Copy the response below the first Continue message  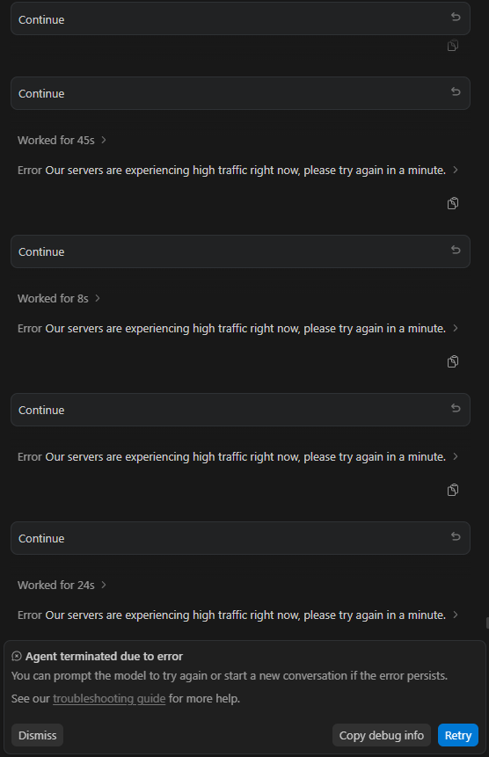click(x=453, y=46)
